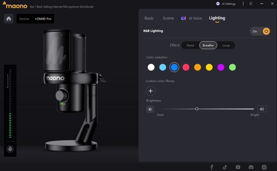The width and height of the screenshot is (277, 171).
Task: Open the hamburger menu in title bar
Action: [x=251, y=4]
